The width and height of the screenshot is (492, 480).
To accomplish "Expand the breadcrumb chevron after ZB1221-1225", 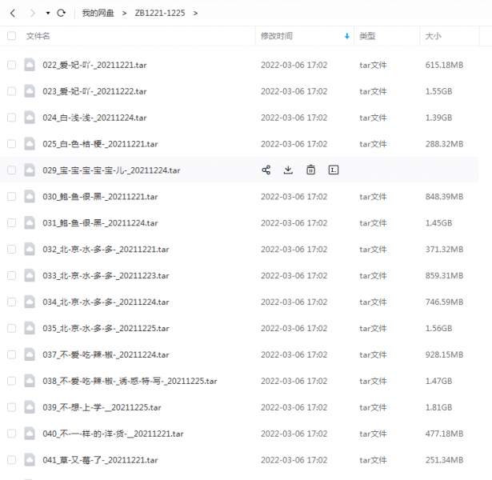I will [196, 14].
